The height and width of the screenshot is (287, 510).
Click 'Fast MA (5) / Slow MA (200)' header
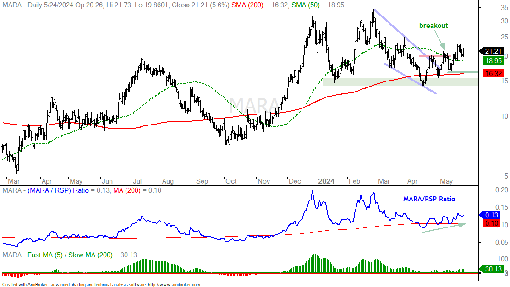70,255
